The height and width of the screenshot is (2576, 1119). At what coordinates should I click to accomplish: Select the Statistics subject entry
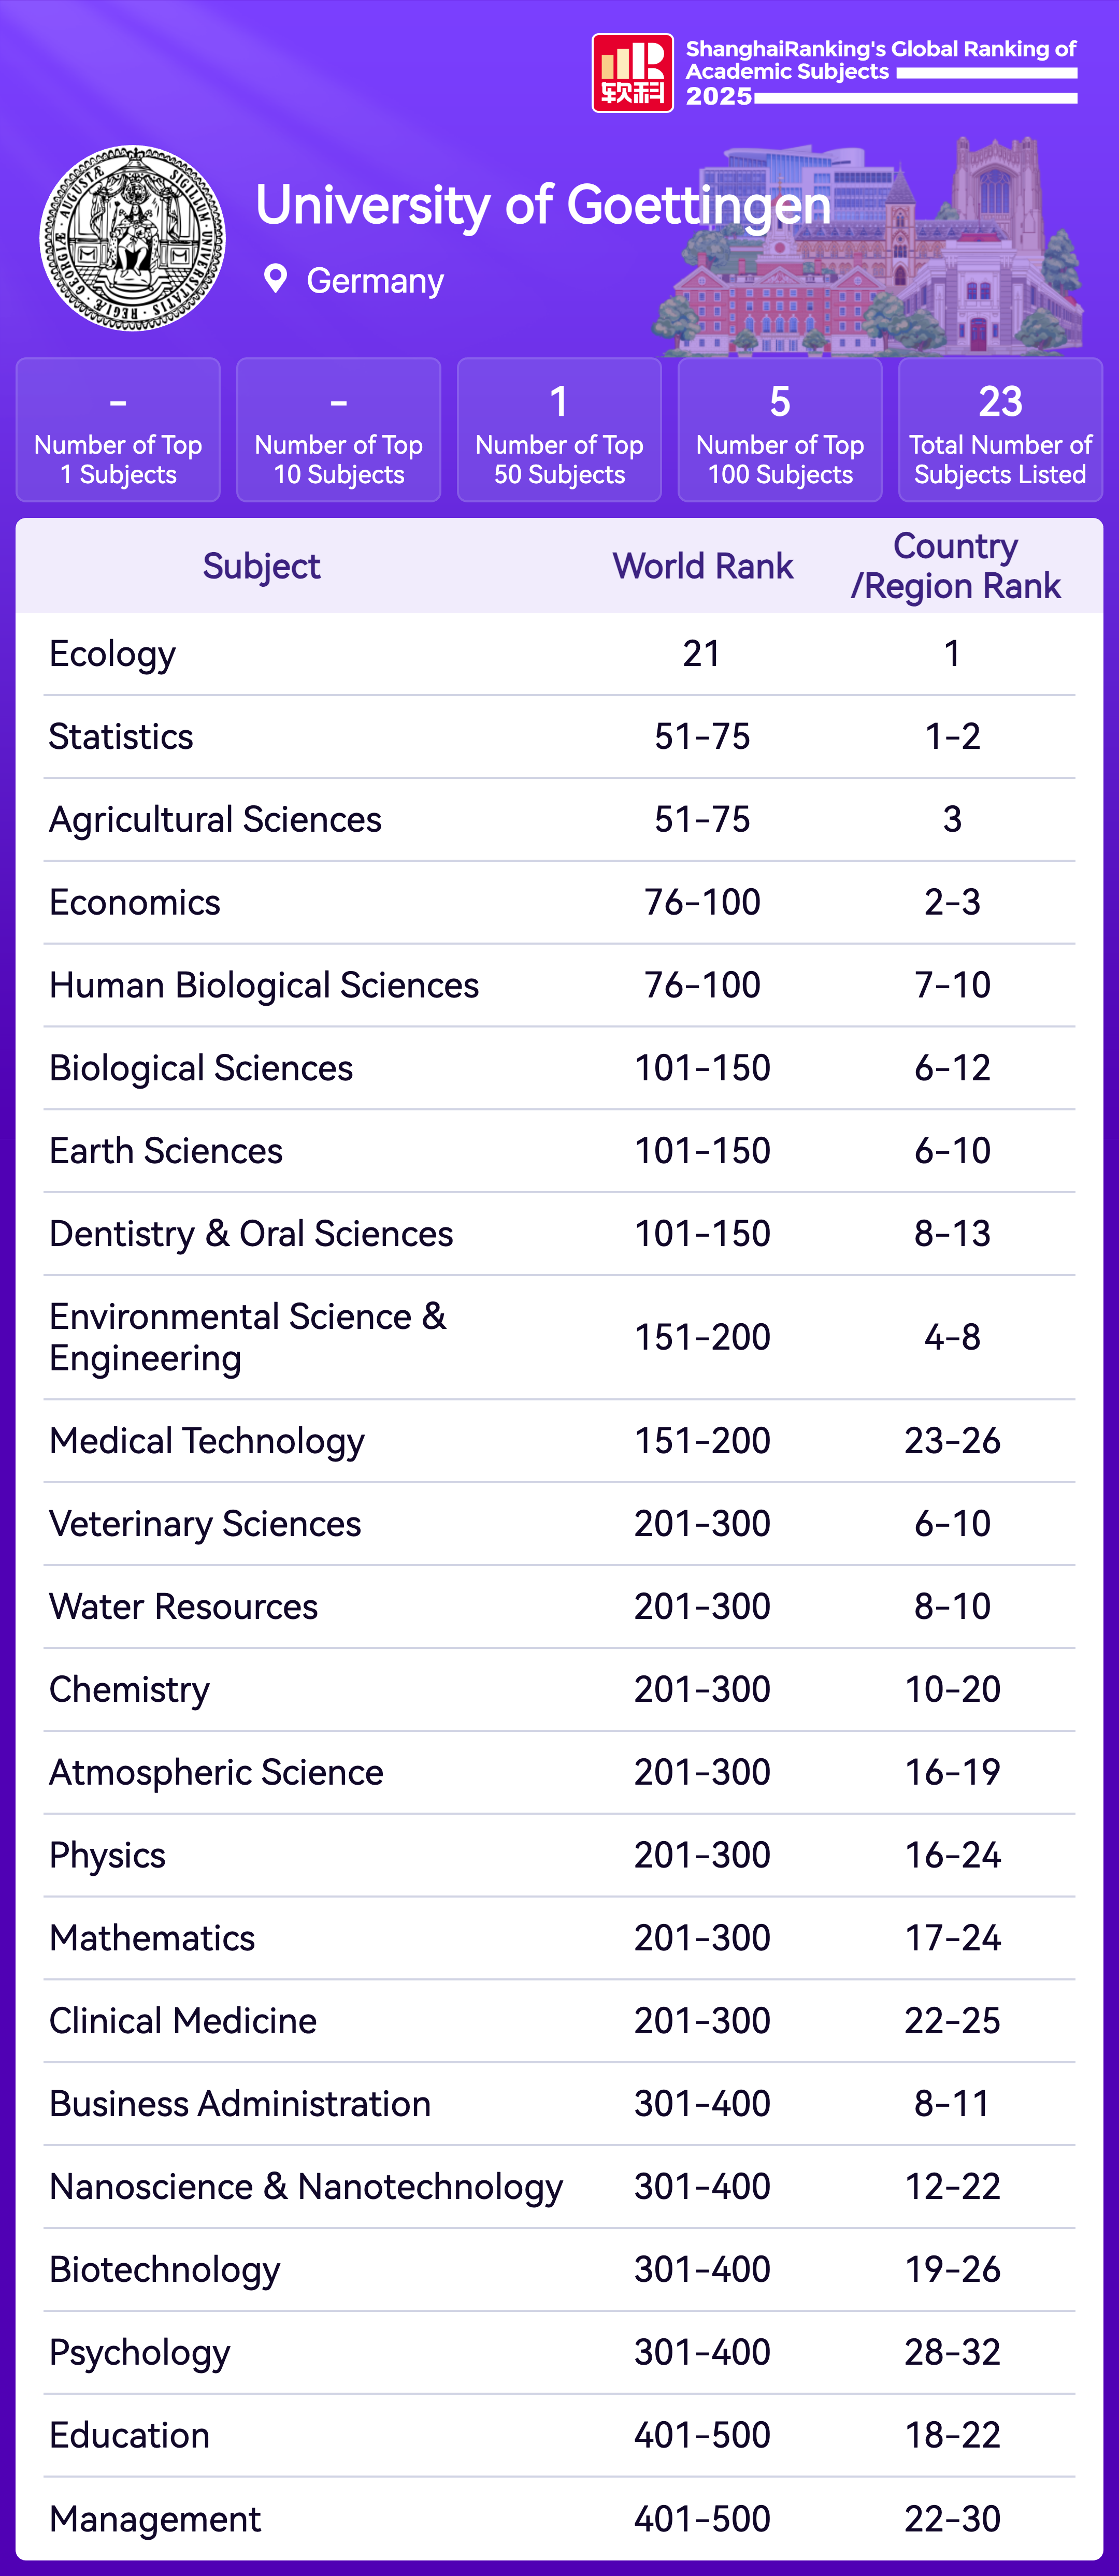click(x=121, y=737)
